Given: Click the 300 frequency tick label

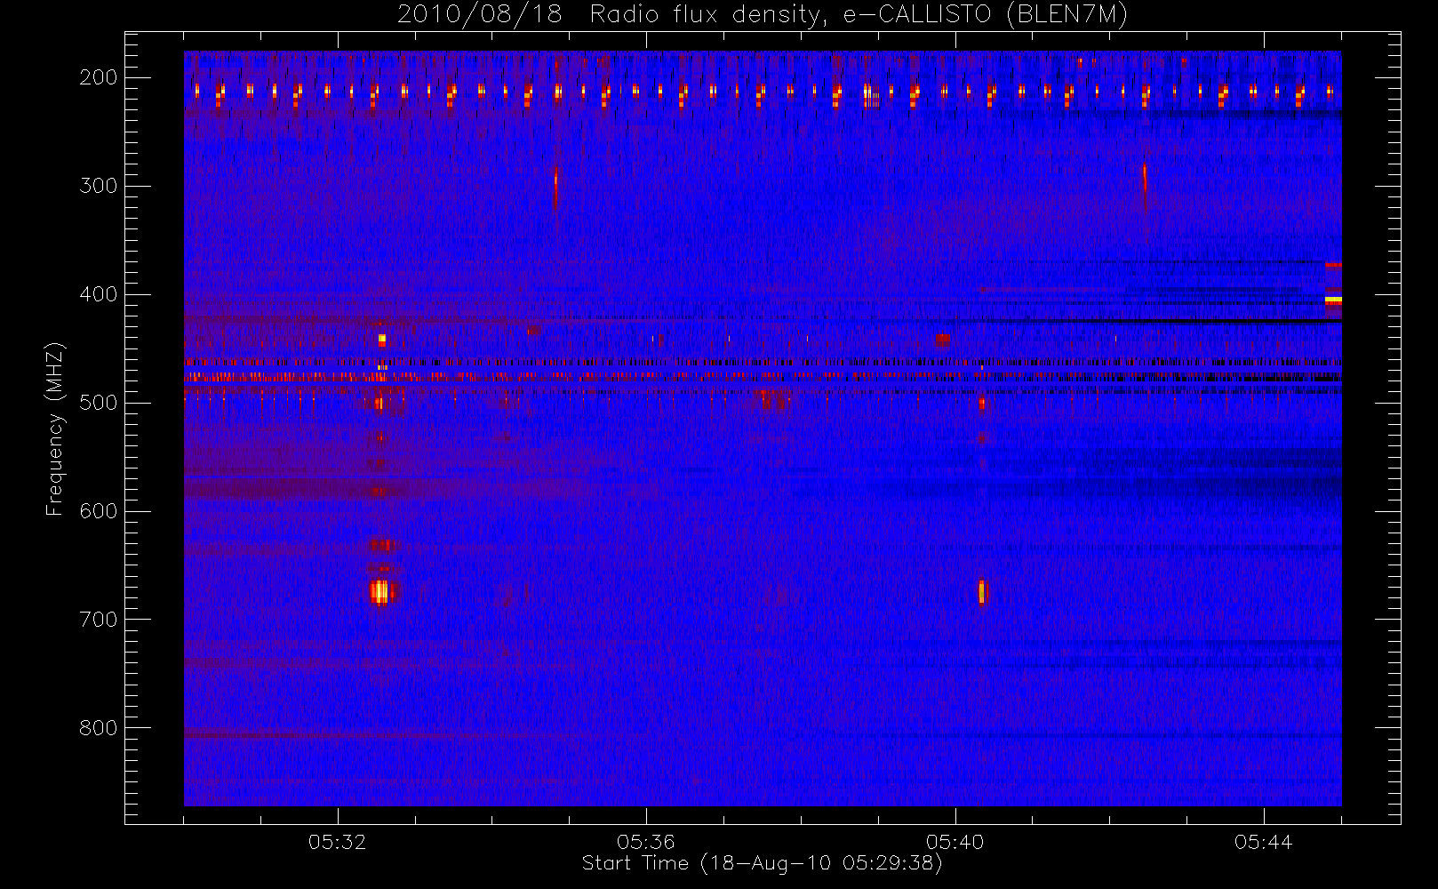Looking at the screenshot, I should click(99, 186).
